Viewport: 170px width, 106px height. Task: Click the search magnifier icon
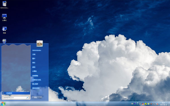27,98
